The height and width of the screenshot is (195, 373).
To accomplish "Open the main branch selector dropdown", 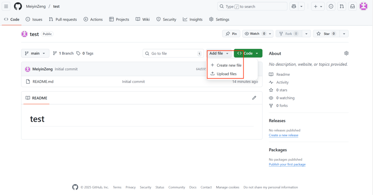I will pos(35,53).
